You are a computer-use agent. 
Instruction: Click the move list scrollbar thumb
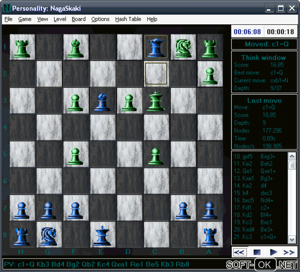point(292,165)
